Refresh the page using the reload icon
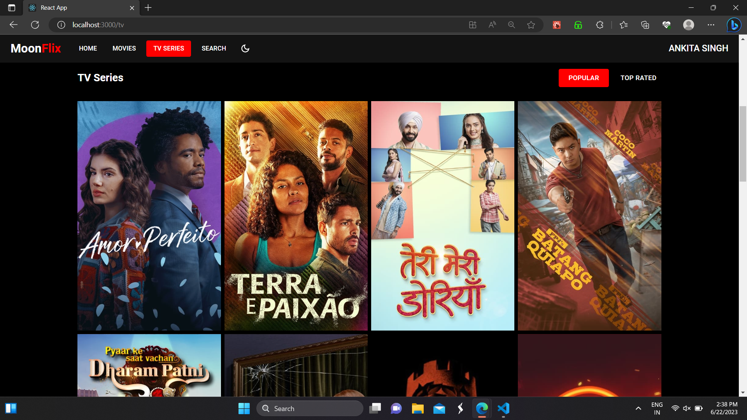 coord(35,24)
